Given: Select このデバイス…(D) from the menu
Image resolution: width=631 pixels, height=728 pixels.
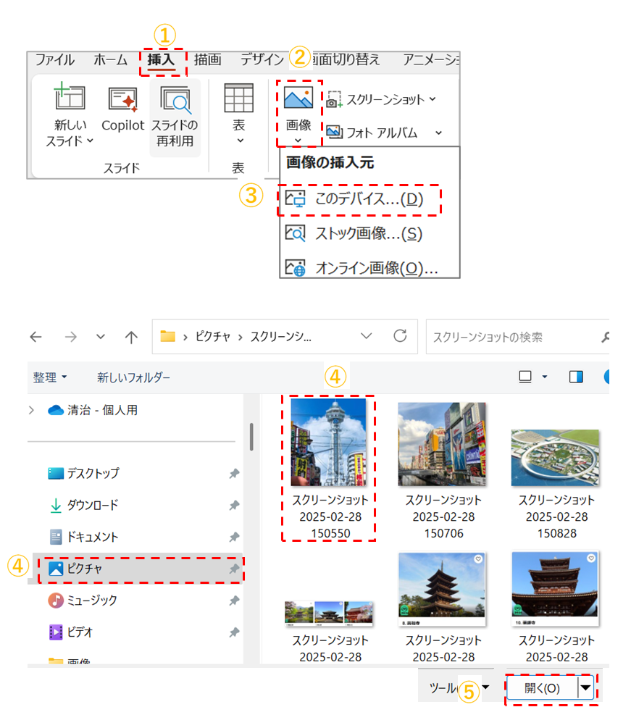Looking at the screenshot, I should (360, 199).
